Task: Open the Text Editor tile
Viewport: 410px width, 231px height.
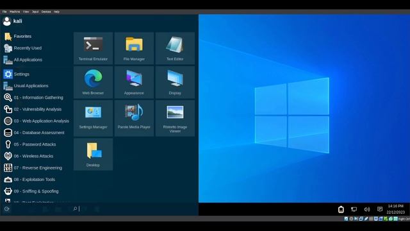Action: (175, 48)
